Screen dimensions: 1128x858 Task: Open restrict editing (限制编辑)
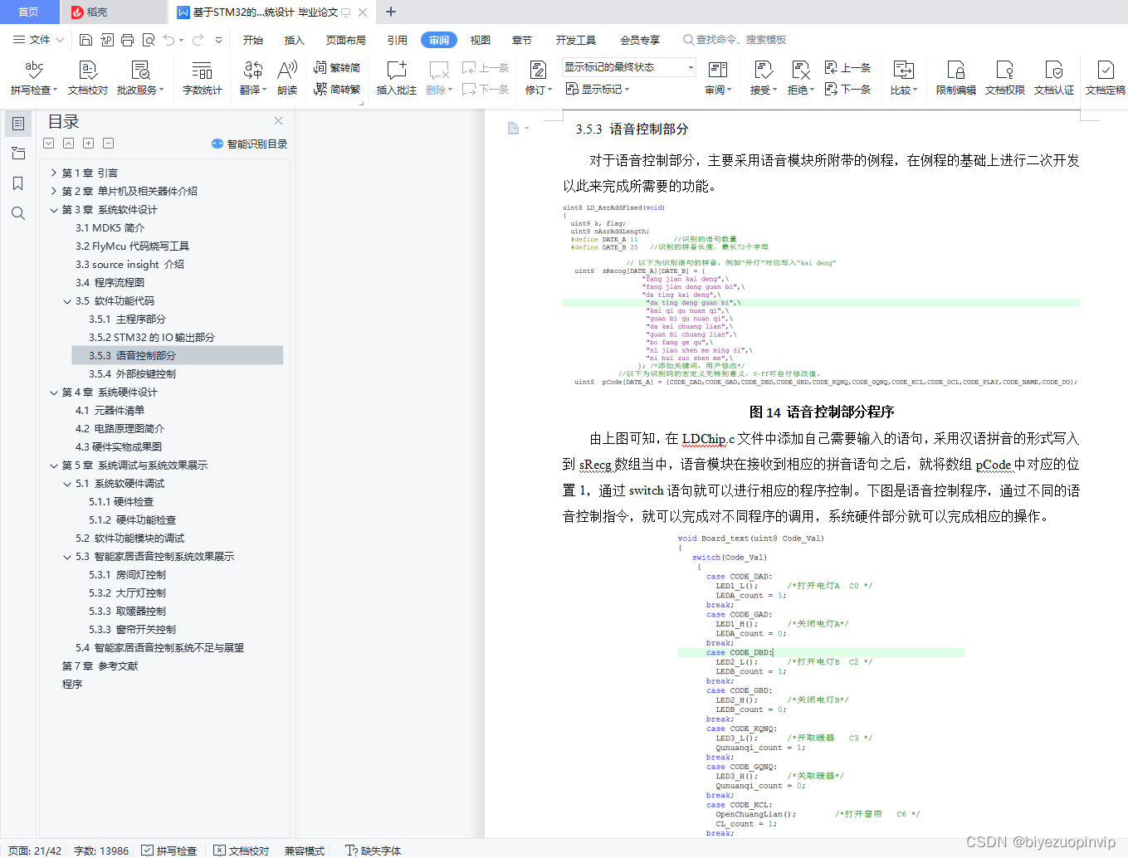[955, 78]
